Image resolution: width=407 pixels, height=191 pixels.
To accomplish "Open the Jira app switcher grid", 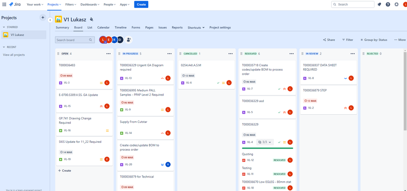I will 4,4.
